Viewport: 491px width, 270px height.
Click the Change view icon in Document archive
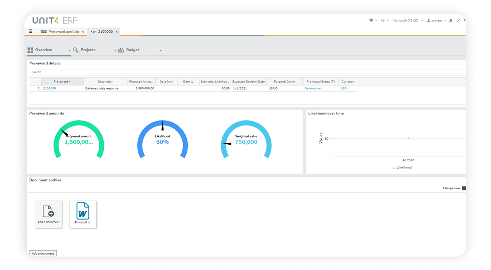pyautogui.click(x=464, y=188)
